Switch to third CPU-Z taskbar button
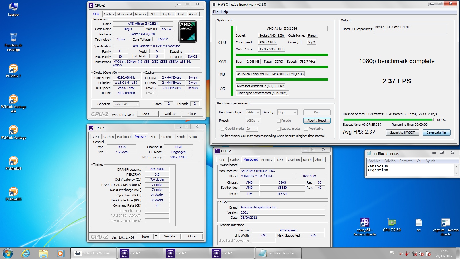The height and width of the screenshot is (259, 460). [x=232, y=253]
